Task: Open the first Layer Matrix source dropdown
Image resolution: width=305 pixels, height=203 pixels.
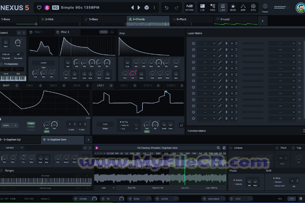Action: point(207,43)
